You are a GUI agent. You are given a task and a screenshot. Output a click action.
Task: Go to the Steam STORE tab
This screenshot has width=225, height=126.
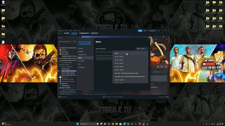66,33
